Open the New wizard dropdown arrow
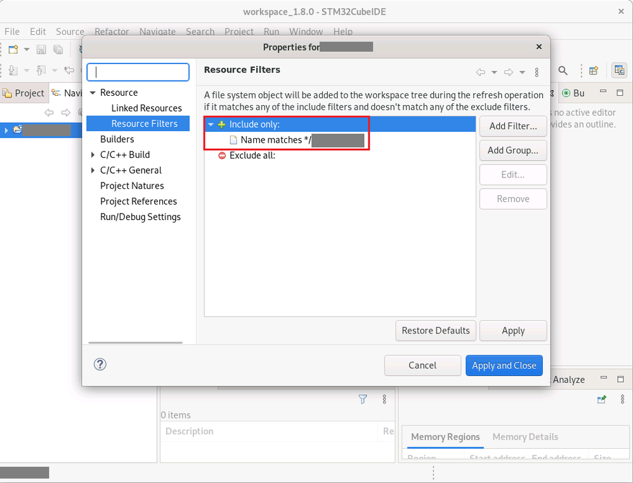This screenshot has height=483, width=633. (27, 49)
